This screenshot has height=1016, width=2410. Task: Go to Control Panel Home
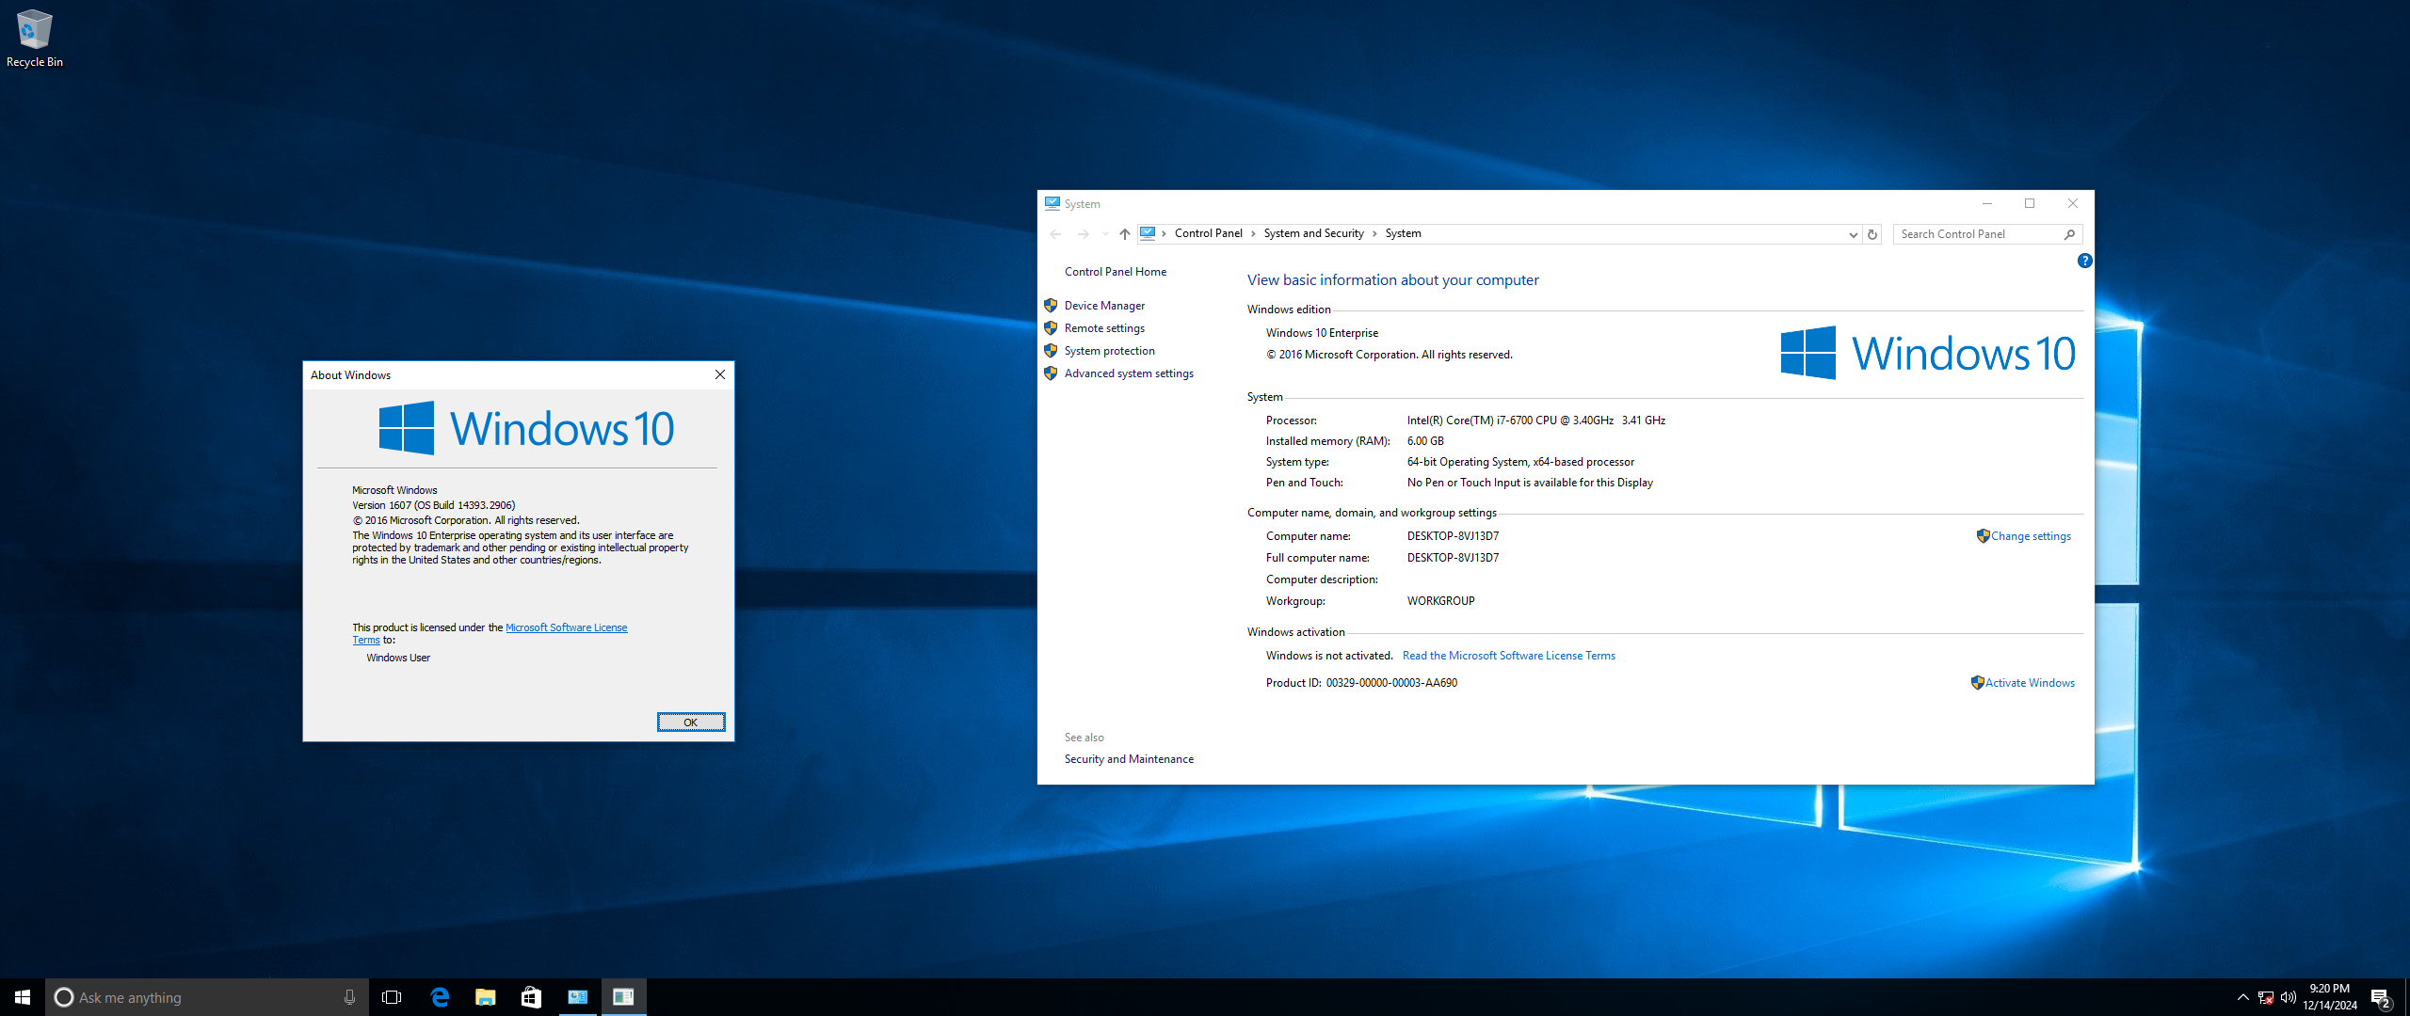1115,272
